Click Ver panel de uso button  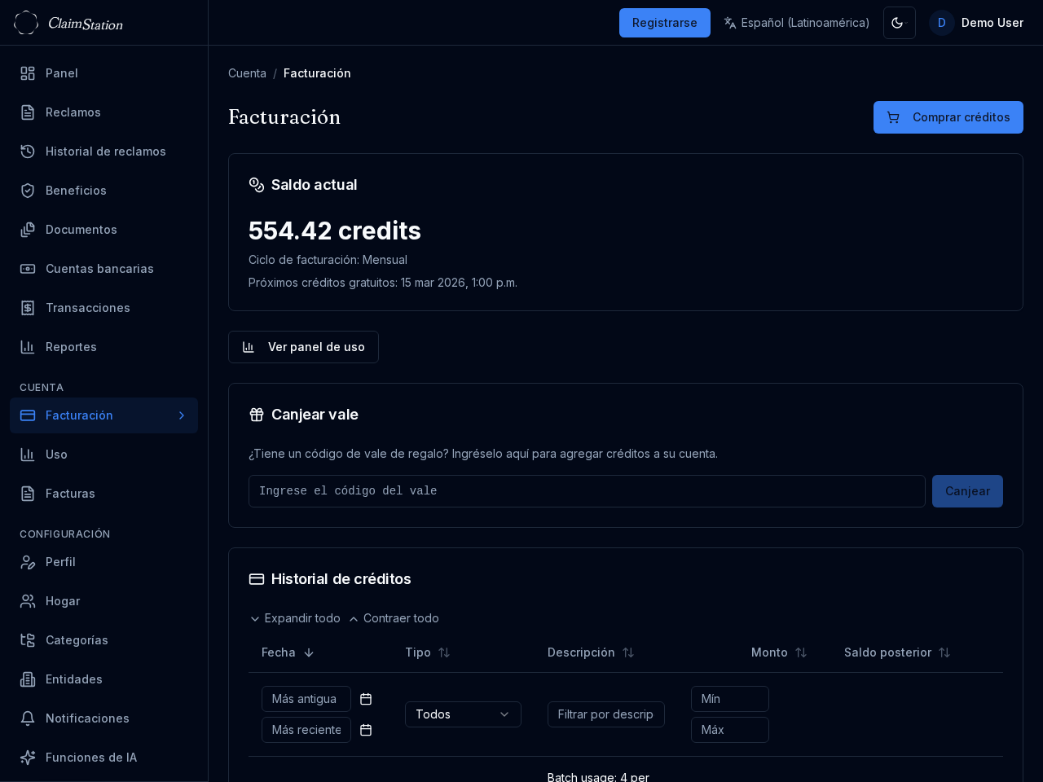(303, 347)
